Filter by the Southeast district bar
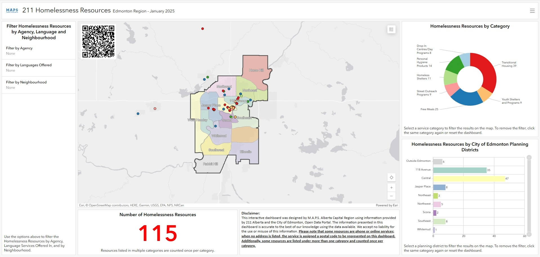The image size is (540, 257). [x=439, y=221]
